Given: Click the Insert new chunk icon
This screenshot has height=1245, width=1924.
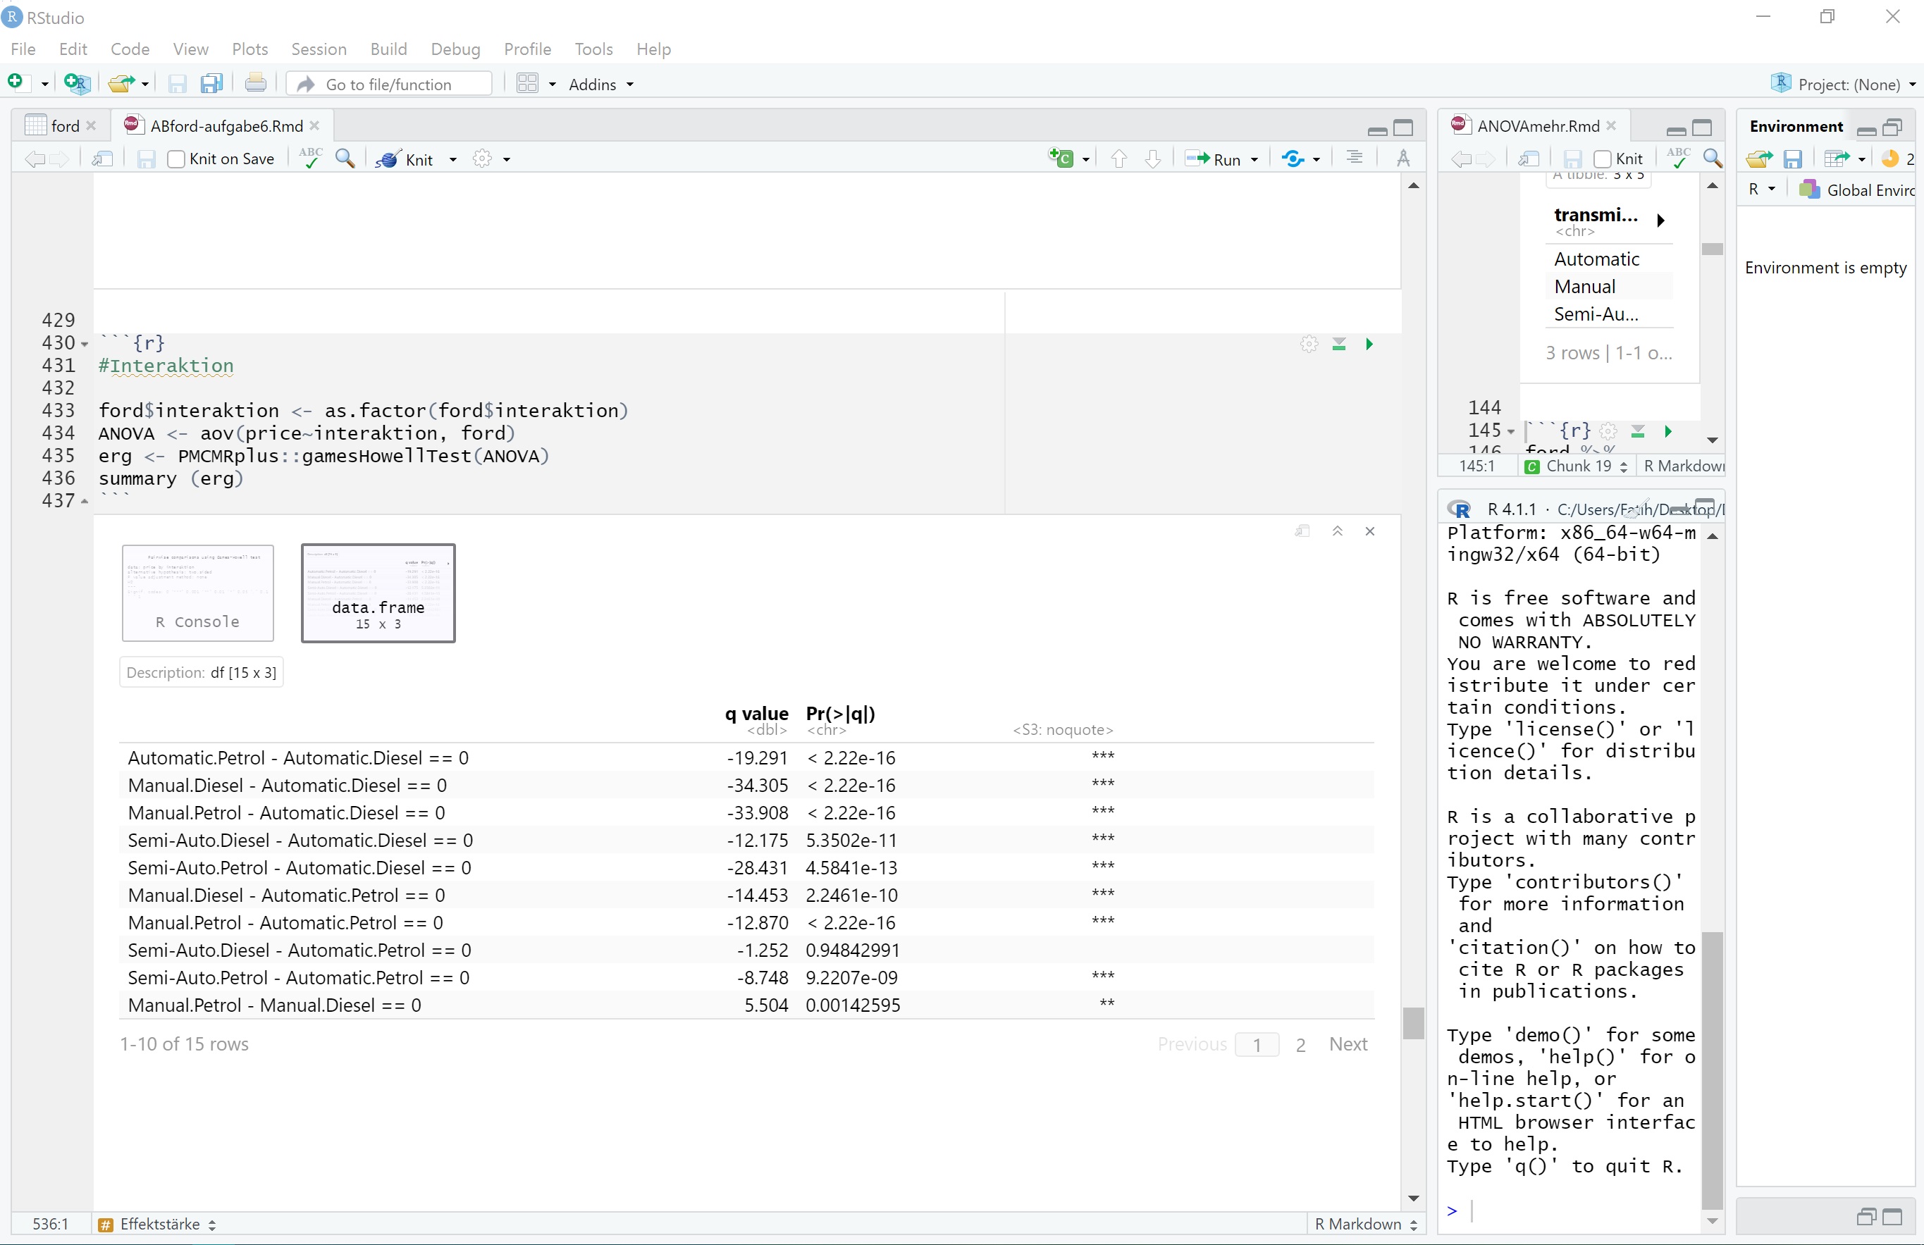Looking at the screenshot, I should 1061,159.
